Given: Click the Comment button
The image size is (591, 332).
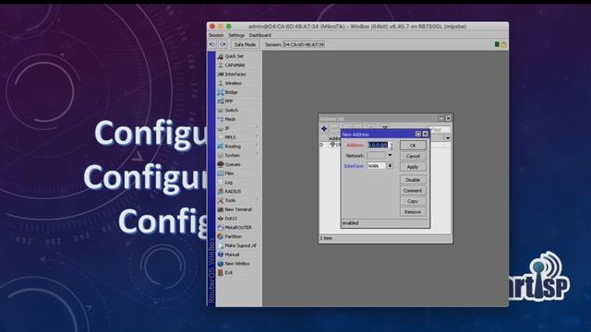Looking at the screenshot, I should 413,191.
